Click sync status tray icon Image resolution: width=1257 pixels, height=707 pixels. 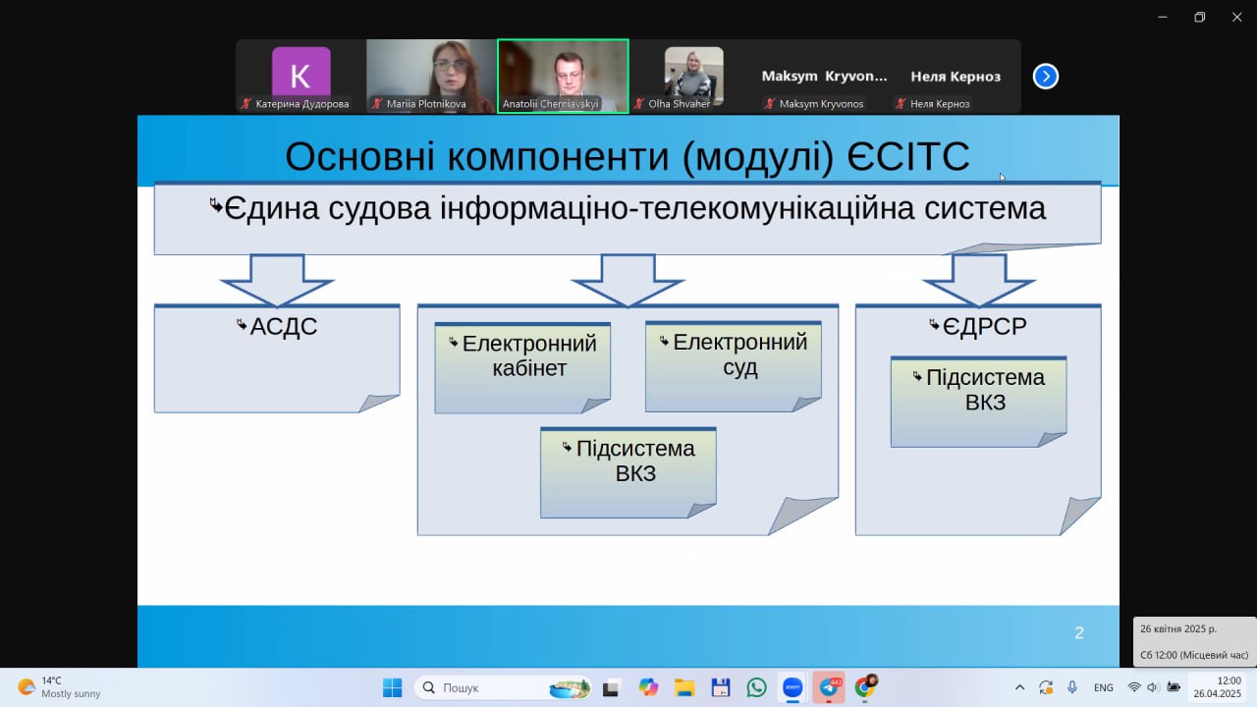(x=1046, y=687)
